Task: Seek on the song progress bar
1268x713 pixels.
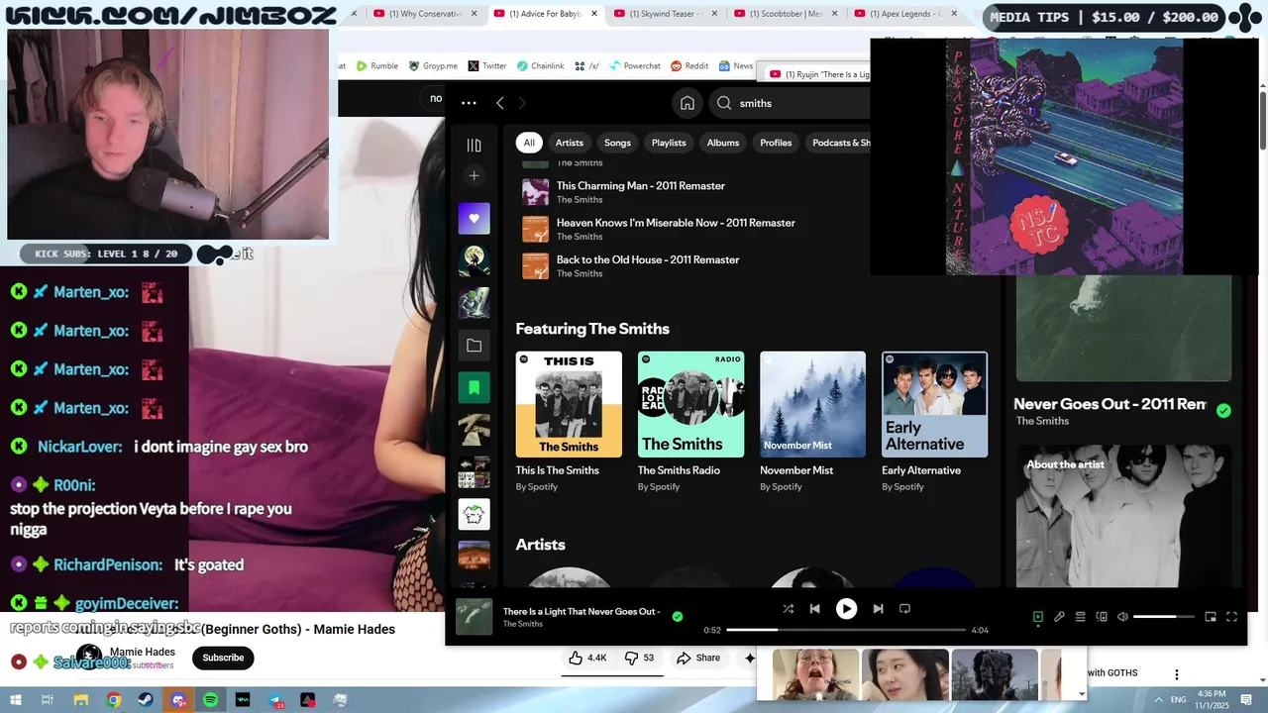Action: coord(845,630)
